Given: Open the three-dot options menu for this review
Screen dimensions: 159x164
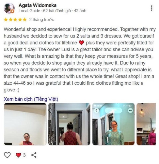Looking at the screenshot, I should coord(152,8).
